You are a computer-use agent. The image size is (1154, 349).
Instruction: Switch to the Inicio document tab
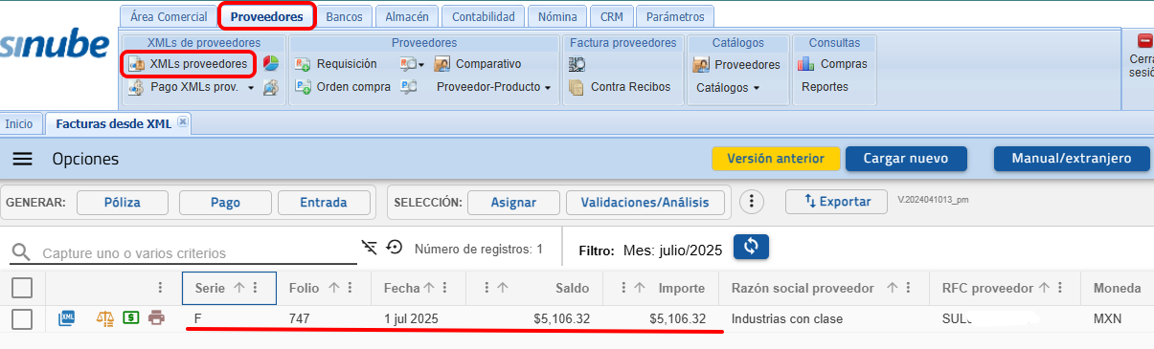coord(19,123)
